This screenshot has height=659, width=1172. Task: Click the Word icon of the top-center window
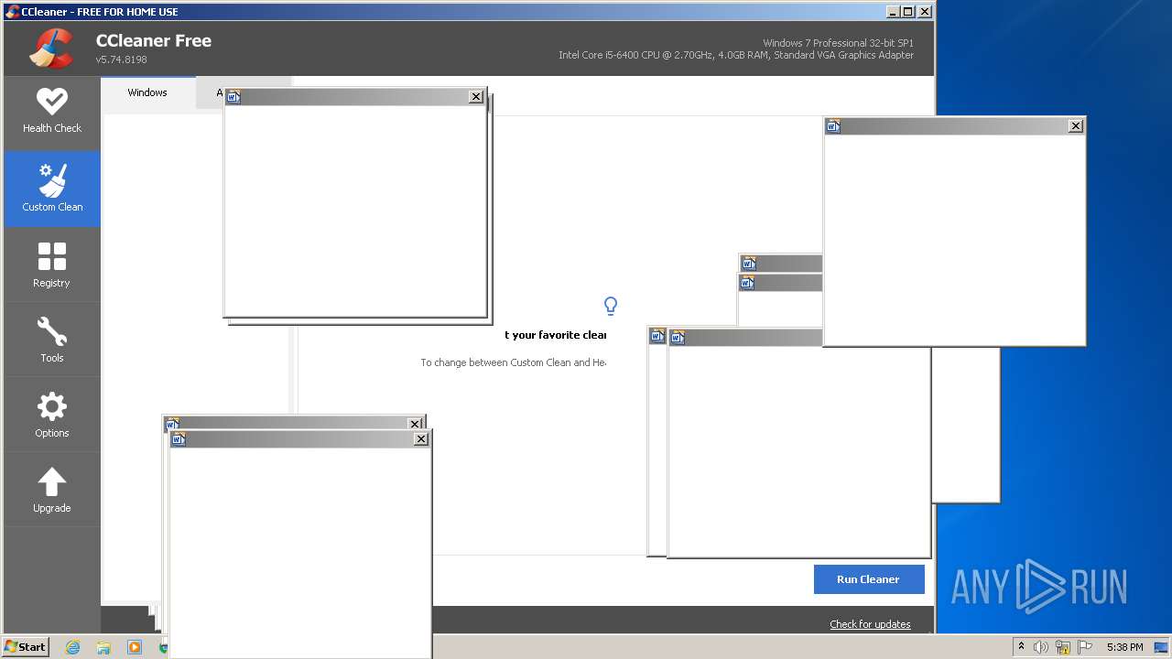pos(233,97)
